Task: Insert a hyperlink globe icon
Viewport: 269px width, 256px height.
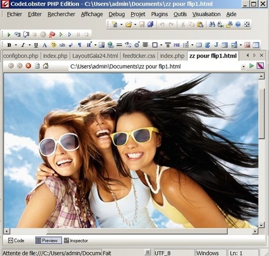Action: coord(111,45)
